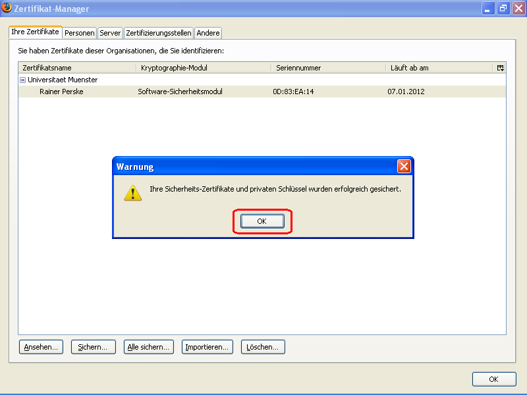Click OK at the bottom of Zertifikat-Manager
Image resolution: width=527 pixels, height=395 pixels.
click(x=493, y=379)
